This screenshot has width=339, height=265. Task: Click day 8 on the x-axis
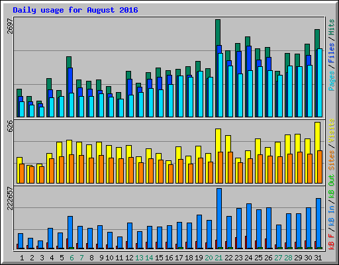tap(91, 258)
